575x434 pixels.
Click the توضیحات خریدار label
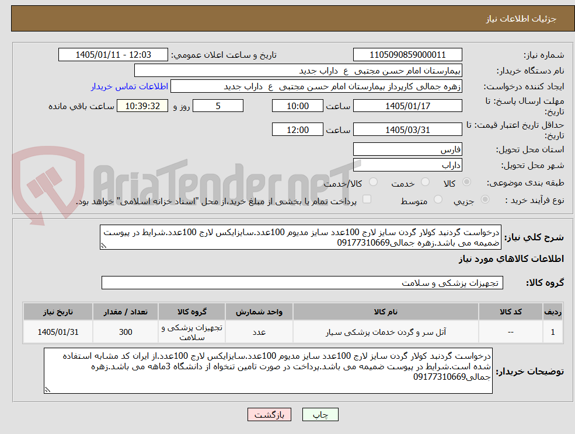(x=530, y=372)
